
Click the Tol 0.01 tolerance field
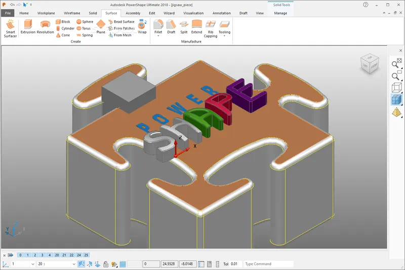235,264
